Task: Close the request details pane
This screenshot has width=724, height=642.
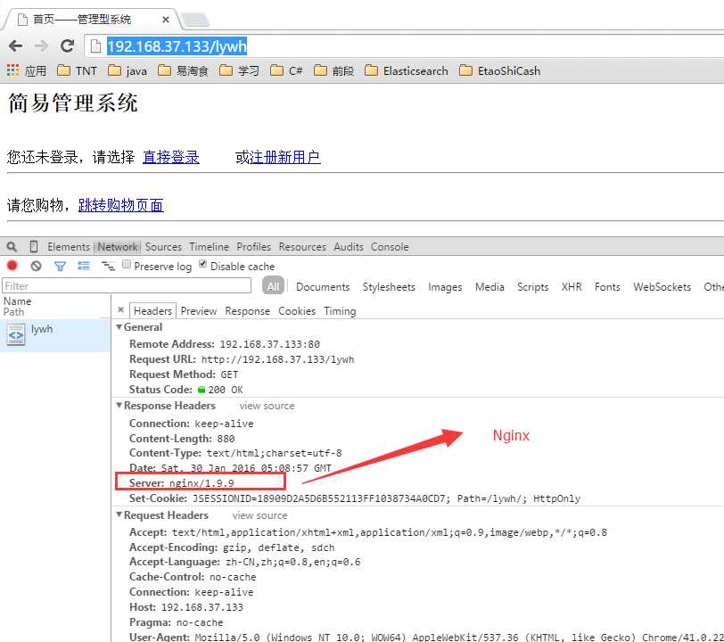Action: [120, 310]
